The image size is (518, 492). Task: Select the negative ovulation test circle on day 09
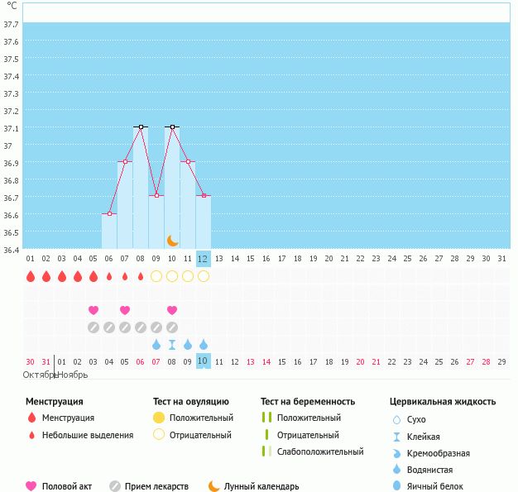click(156, 276)
